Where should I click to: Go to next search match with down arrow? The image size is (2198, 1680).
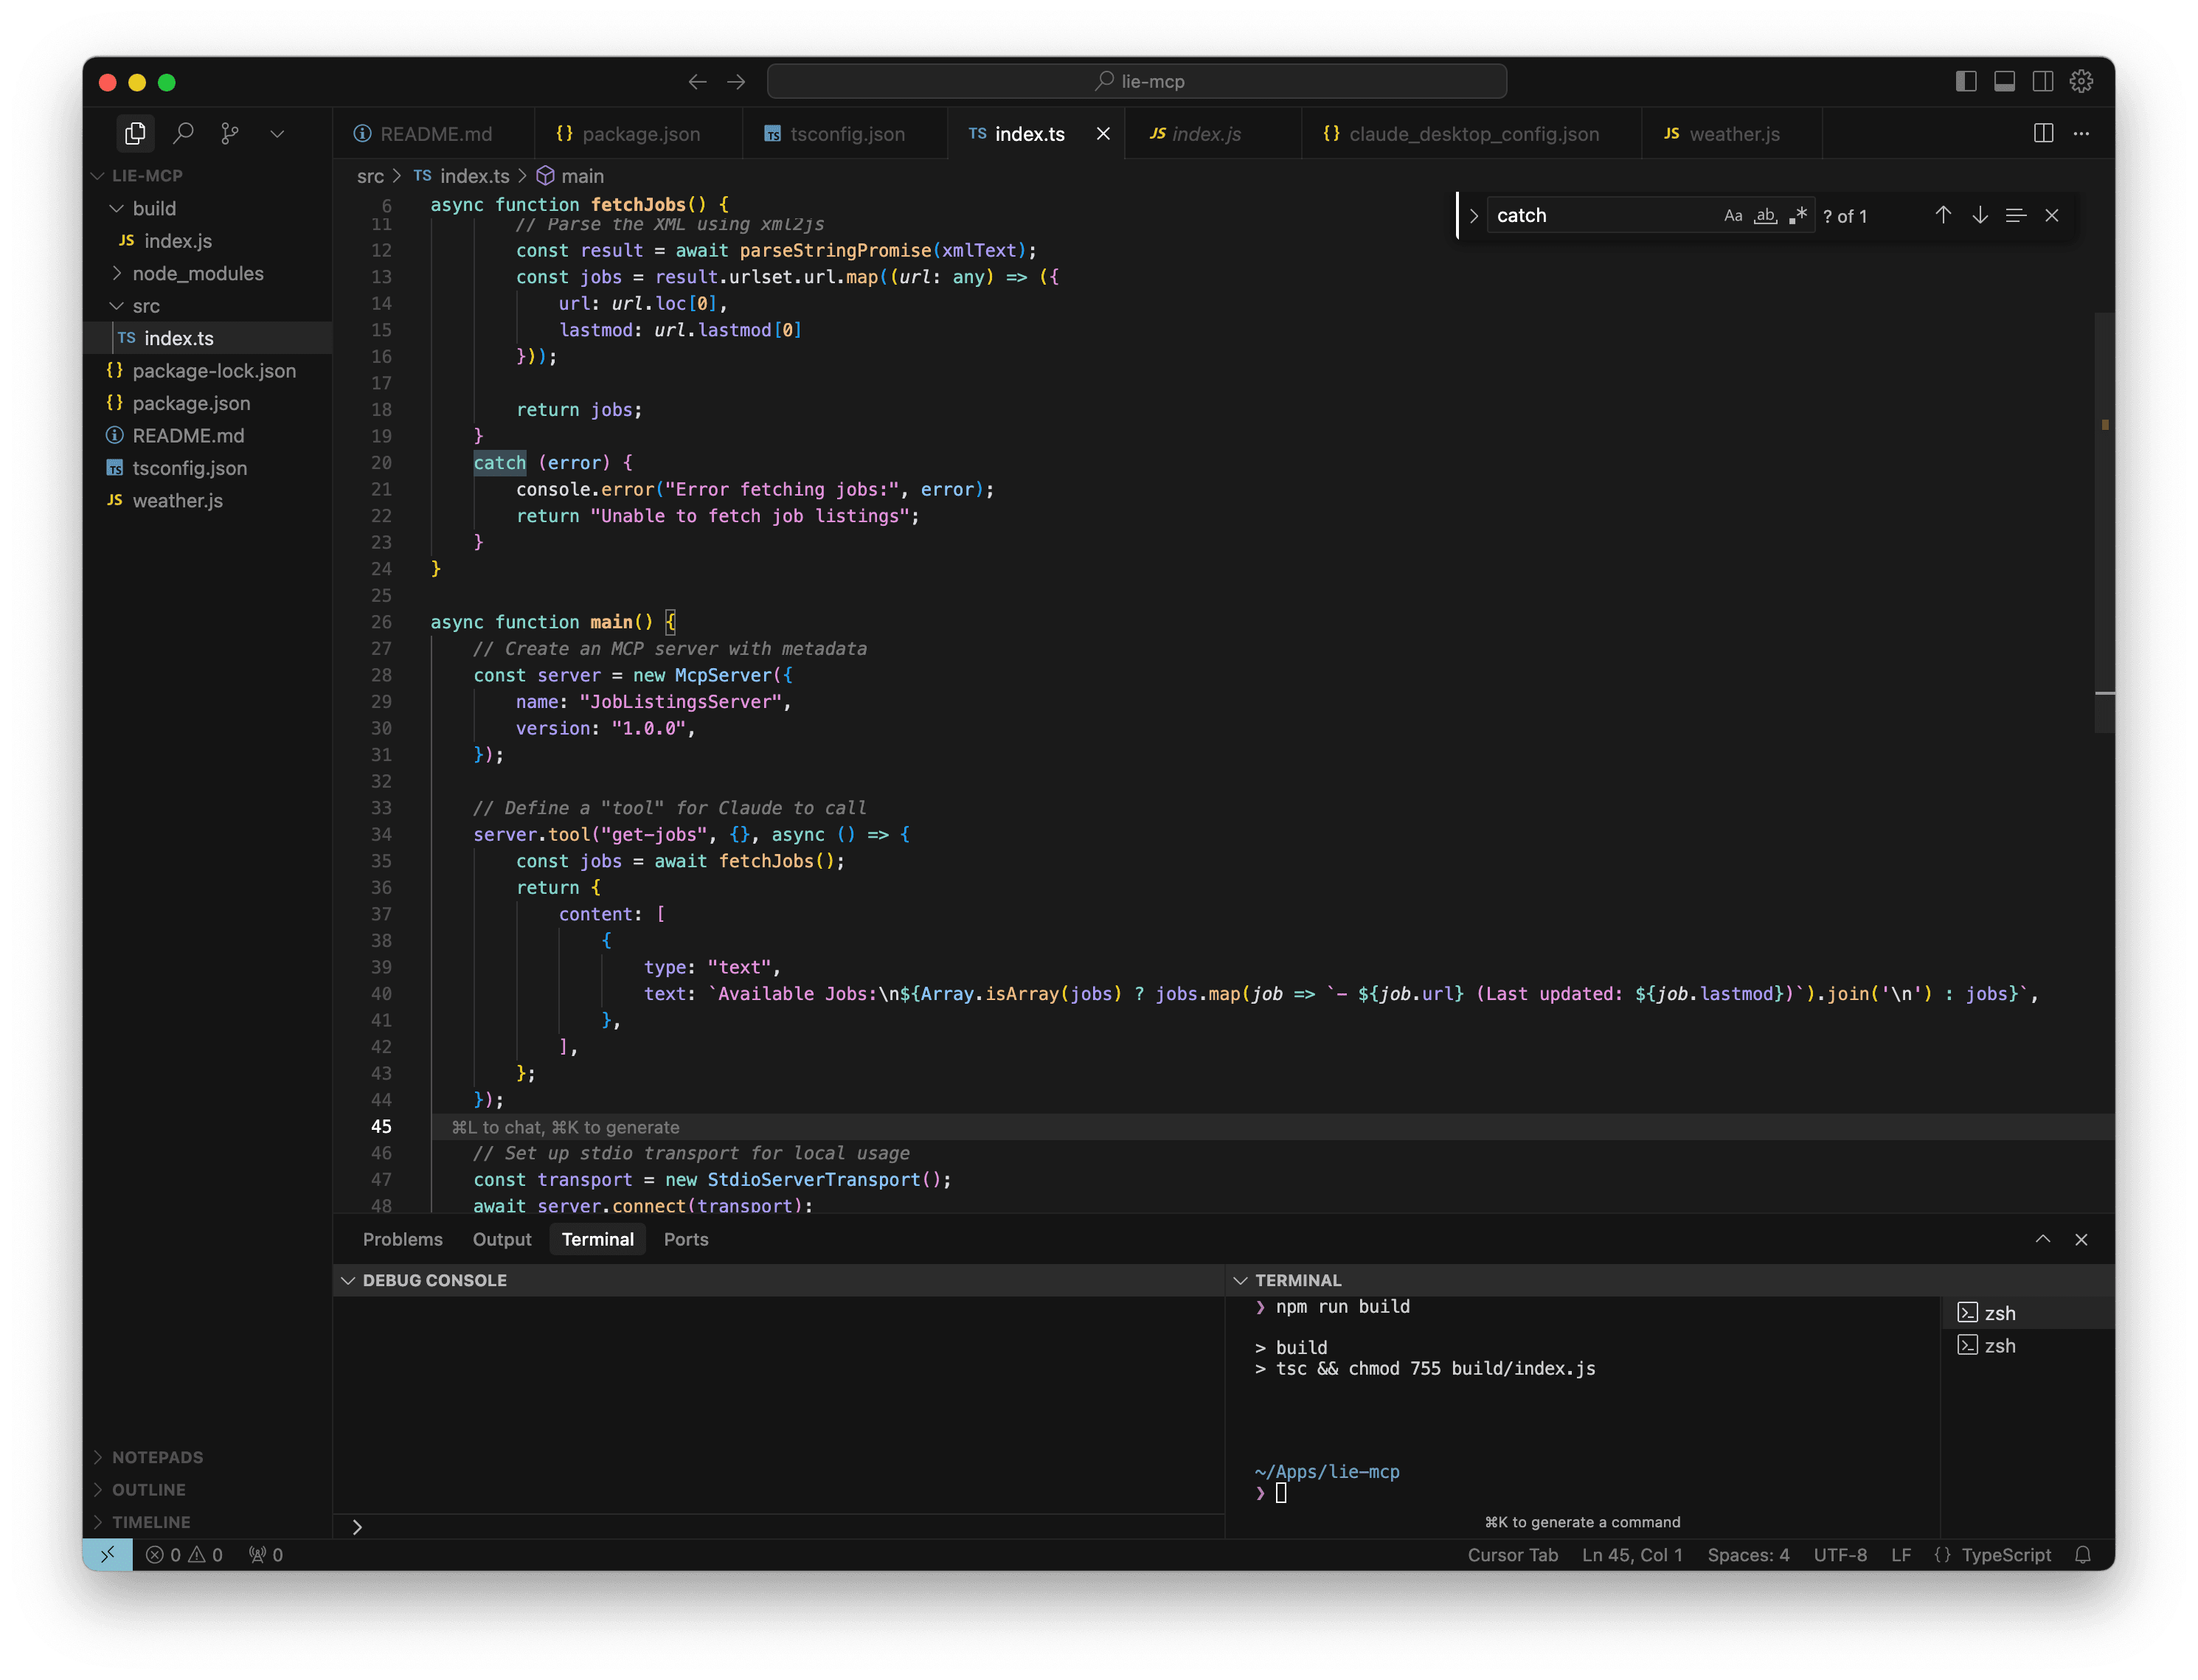(1979, 215)
